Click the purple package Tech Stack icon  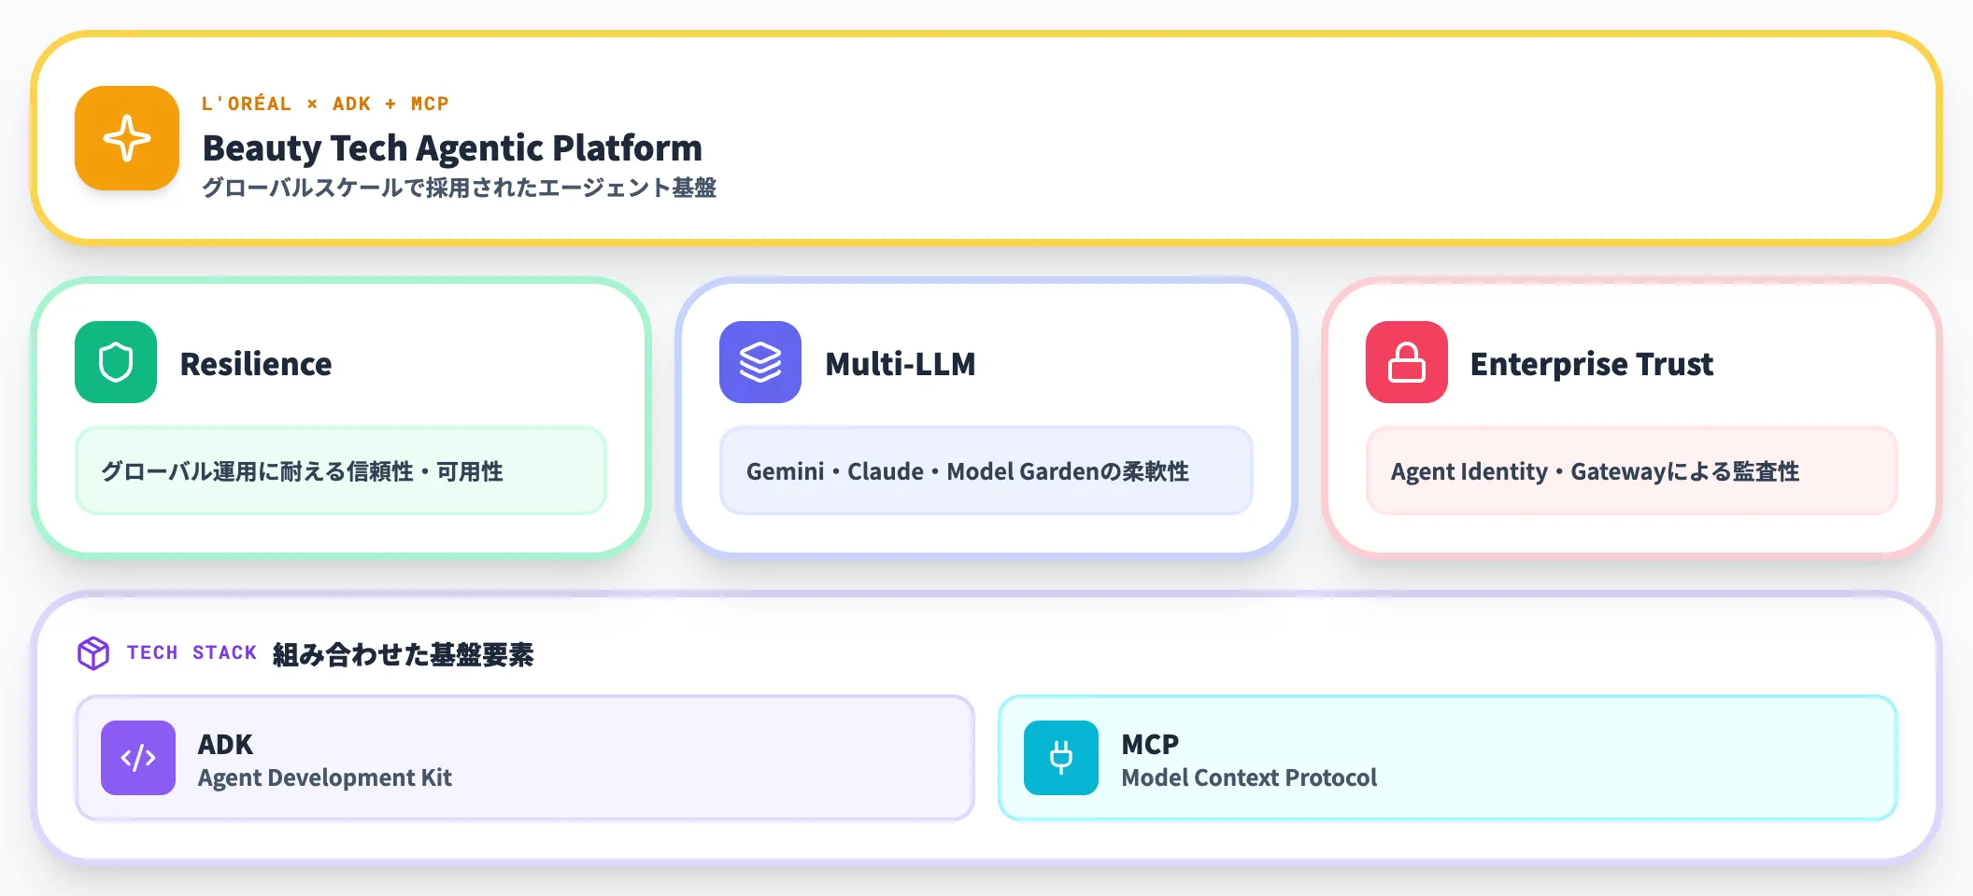[92, 653]
